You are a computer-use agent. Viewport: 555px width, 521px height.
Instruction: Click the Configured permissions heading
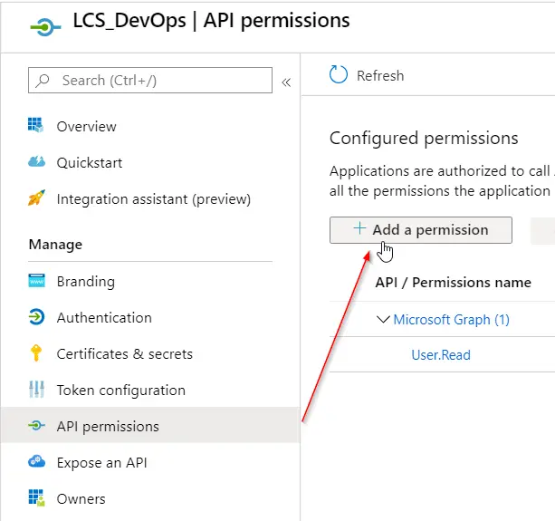click(424, 139)
